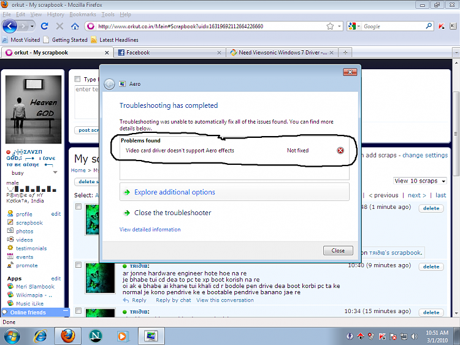Click the Firefox forward arrow button

coord(23,26)
